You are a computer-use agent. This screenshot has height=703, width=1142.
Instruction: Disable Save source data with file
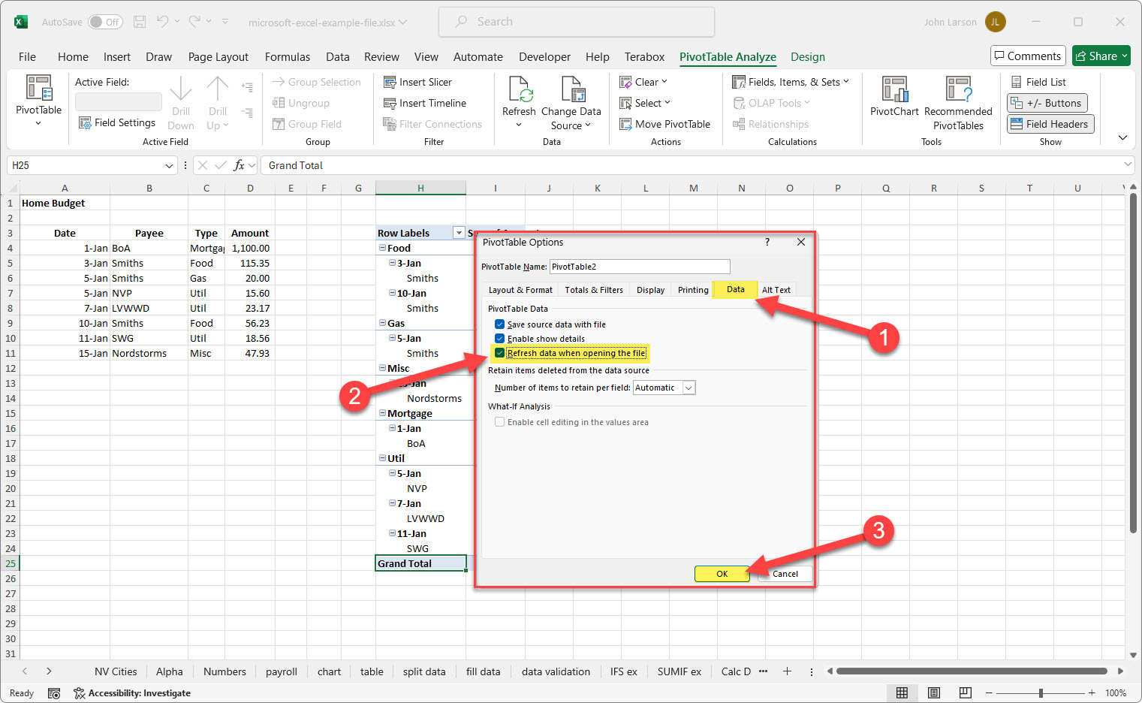(499, 324)
